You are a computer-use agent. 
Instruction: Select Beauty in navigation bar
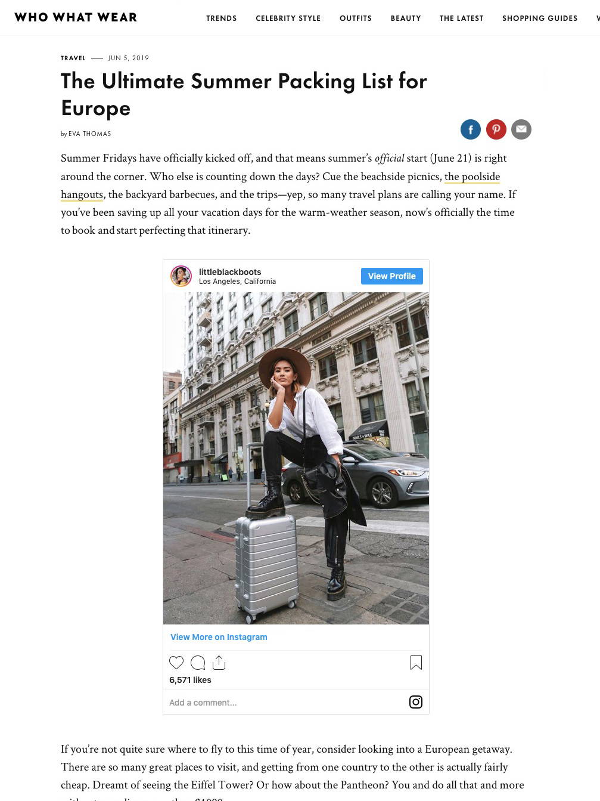(406, 18)
